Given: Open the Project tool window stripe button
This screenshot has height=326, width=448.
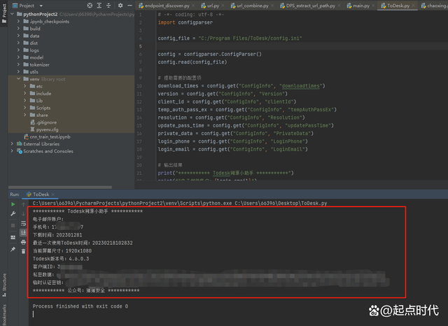Looking at the screenshot, I should pos(4,13).
